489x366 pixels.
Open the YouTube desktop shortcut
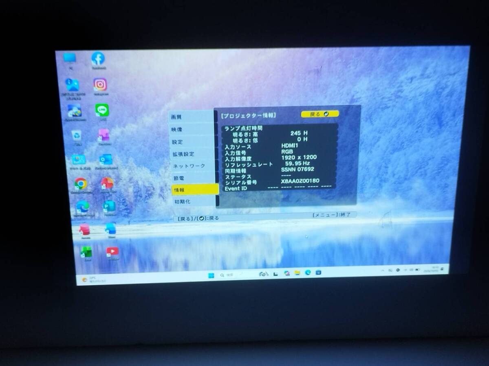click(112, 251)
